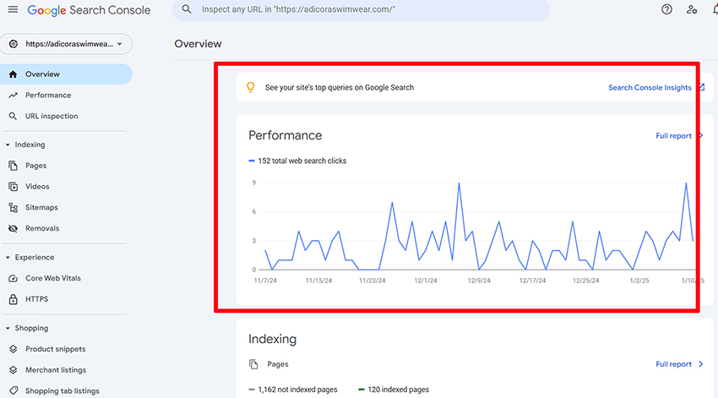Screen dimensions: 718x398
Task: Click the 120 indexed pages legend
Action: pyautogui.click(x=394, y=390)
